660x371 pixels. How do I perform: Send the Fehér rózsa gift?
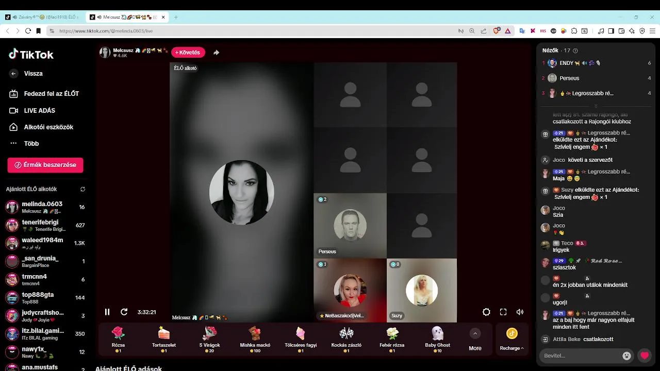point(392,339)
